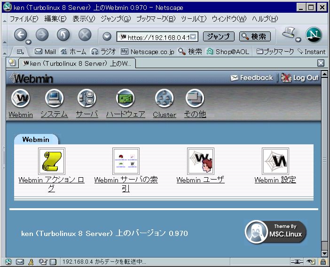This screenshot has width=330, height=267.
Task: Click the Mail envelope icon in status bar
Action: (x=20, y=262)
